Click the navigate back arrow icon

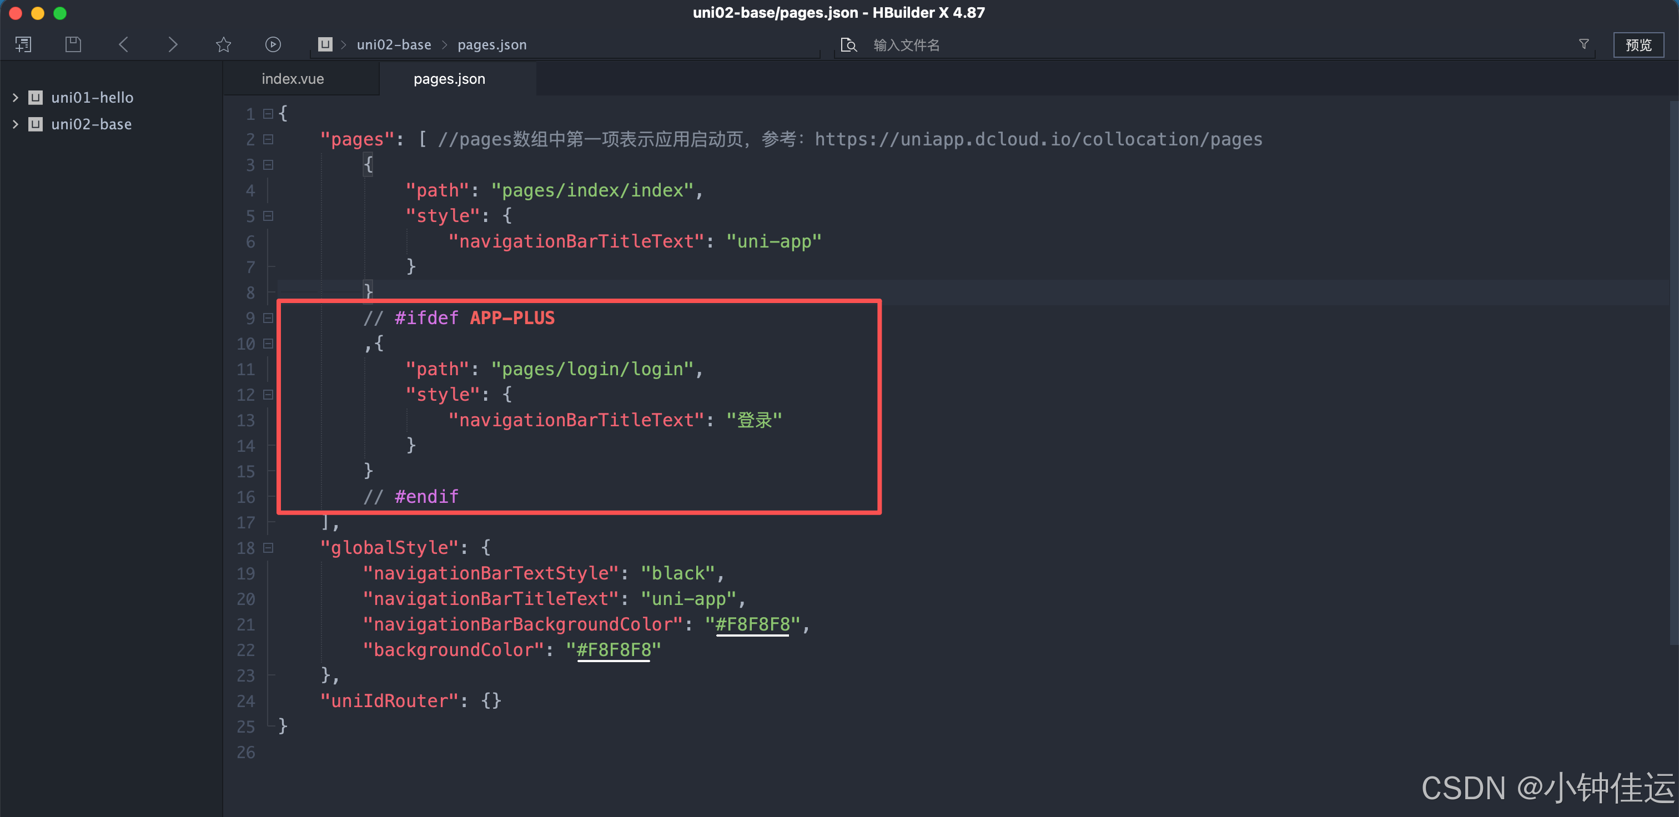[124, 44]
